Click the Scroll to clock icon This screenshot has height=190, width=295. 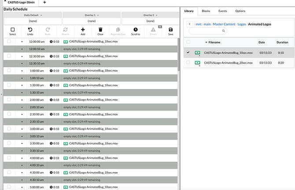[136, 29]
